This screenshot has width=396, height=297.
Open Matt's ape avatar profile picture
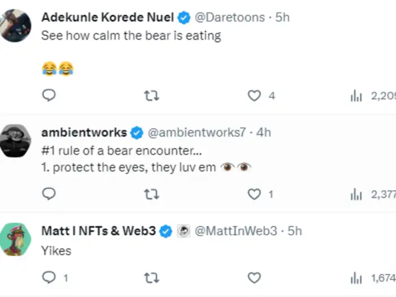pyautogui.click(x=15, y=238)
